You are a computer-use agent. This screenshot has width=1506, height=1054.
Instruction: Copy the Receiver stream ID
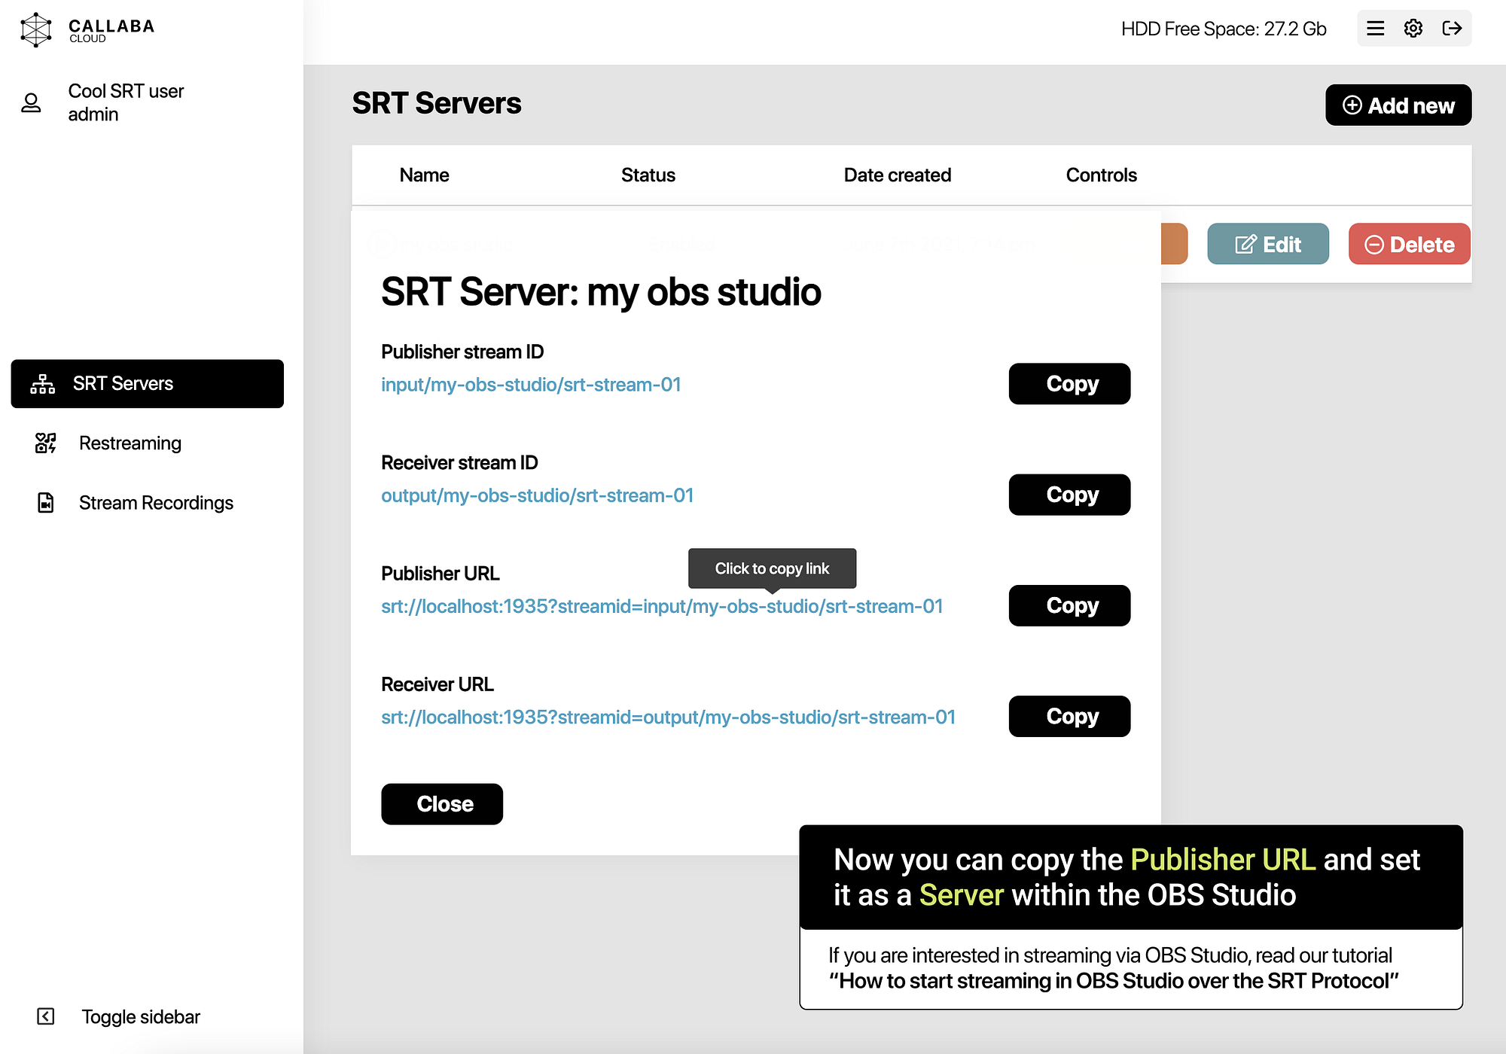coord(1069,495)
